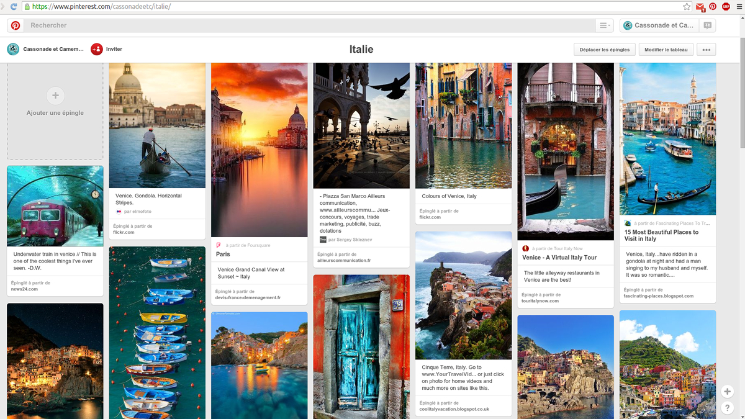Open the Gmail extension icon
This screenshot has height=419, width=745.
point(700,7)
